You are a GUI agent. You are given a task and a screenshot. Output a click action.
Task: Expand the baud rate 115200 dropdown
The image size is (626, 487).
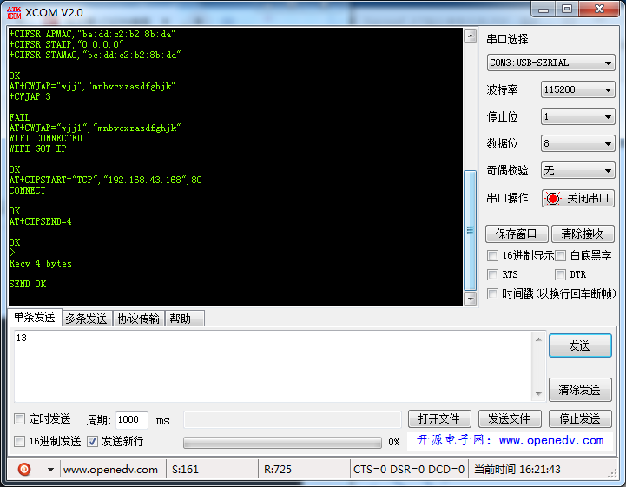[577, 89]
